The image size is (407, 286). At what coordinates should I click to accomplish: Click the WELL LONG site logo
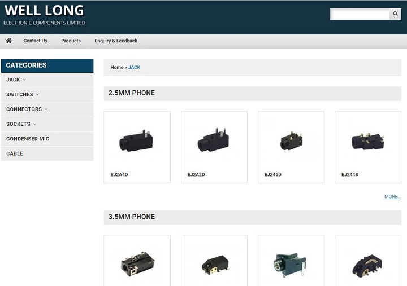point(45,15)
